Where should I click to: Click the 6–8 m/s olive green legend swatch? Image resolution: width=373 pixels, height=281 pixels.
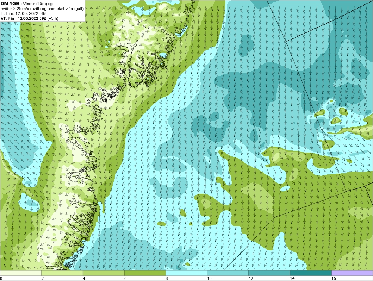(145, 273)
